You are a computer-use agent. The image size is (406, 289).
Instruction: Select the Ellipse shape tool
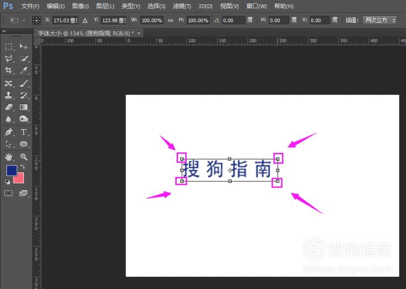coord(23,144)
